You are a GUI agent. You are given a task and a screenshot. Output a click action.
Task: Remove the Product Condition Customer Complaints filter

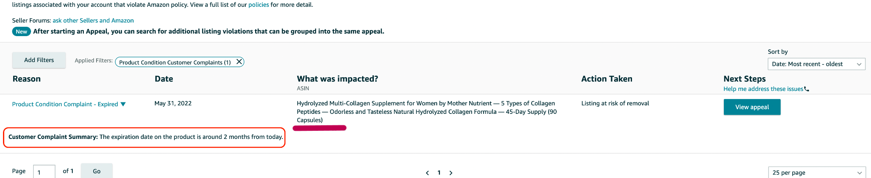[x=239, y=62]
